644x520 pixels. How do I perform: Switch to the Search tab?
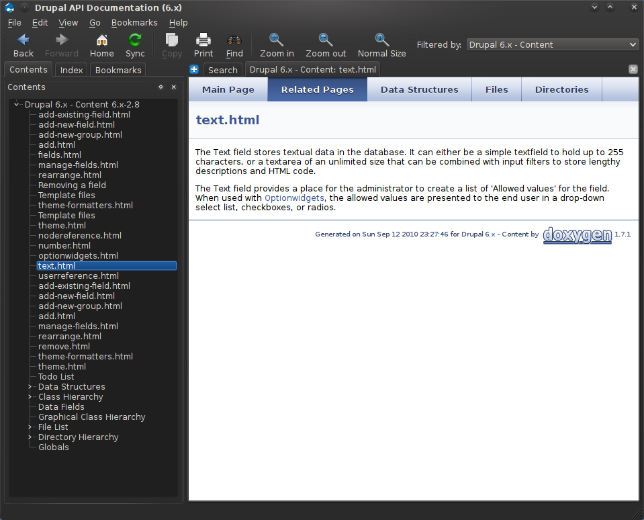click(222, 70)
